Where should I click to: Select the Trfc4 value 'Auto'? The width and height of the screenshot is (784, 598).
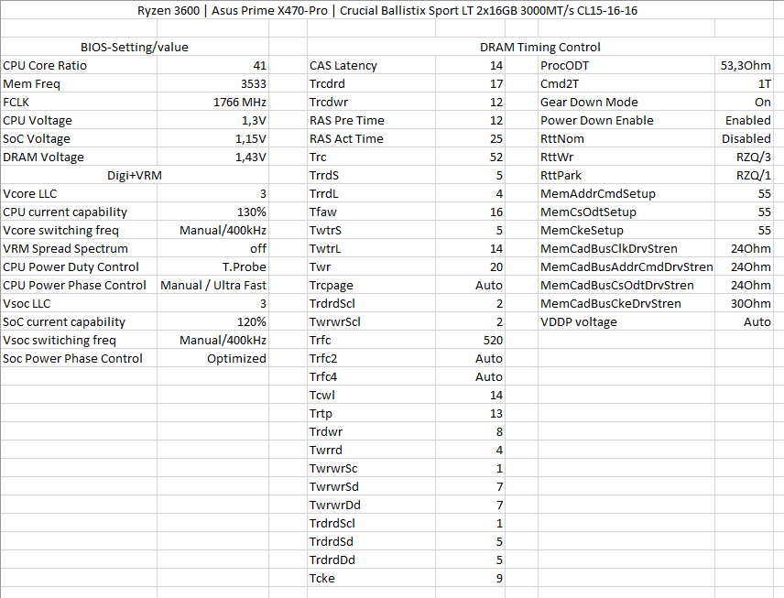pos(470,376)
